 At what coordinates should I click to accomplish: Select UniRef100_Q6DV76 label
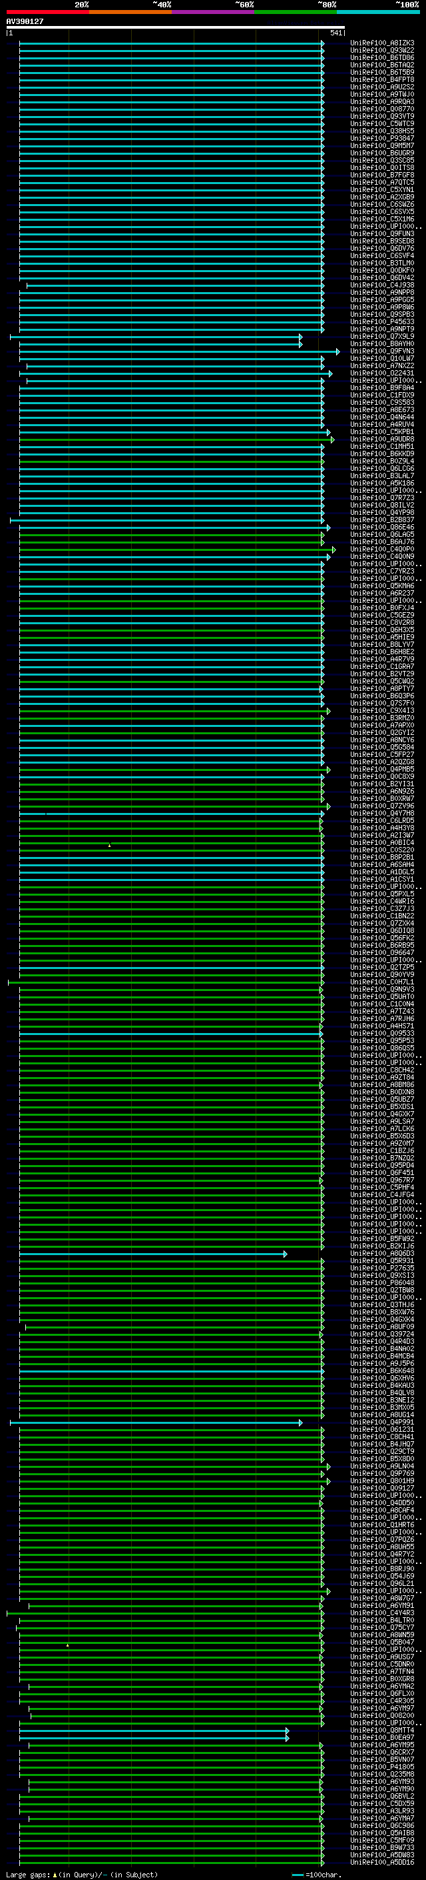(x=382, y=249)
